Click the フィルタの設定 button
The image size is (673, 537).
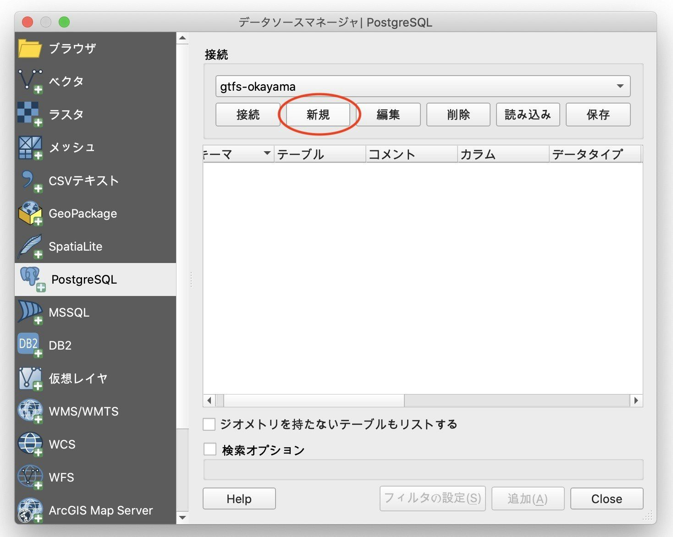[x=432, y=499]
